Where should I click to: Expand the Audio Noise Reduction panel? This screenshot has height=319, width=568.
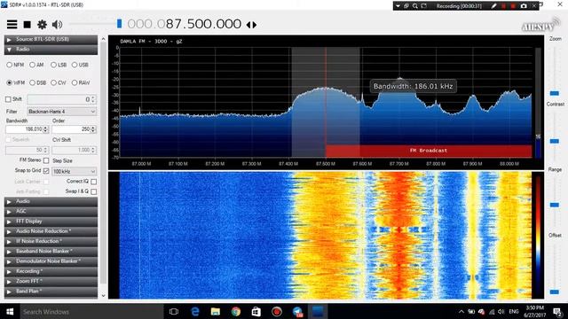pos(51,231)
